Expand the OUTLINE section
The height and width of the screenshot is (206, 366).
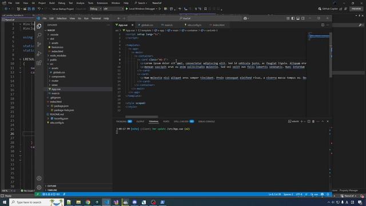pyautogui.click(x=51, y=186)
